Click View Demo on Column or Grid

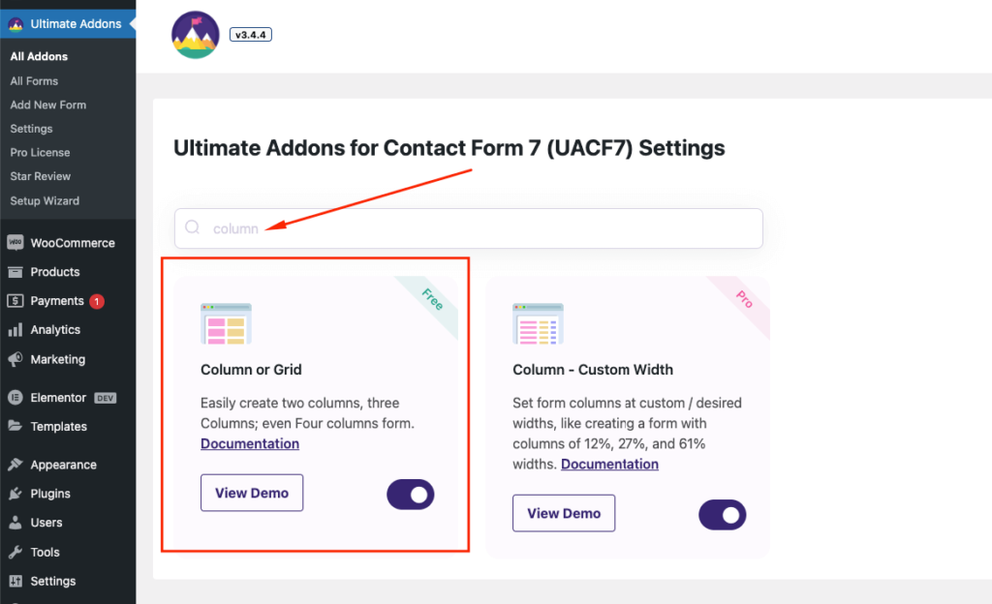251,493
